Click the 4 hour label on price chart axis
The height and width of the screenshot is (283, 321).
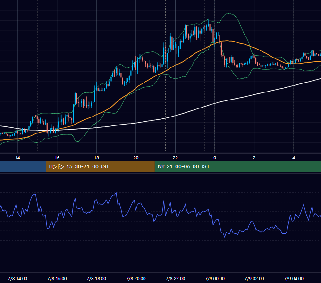[294, 158]
